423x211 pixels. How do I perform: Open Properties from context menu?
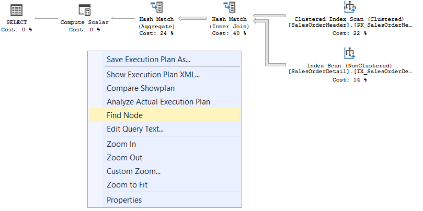(124, 200)
